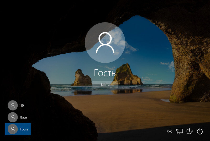Viewport: 210px width, 141px height.
Task: Open the РУС input language switcher
Action: pos(169,131)
